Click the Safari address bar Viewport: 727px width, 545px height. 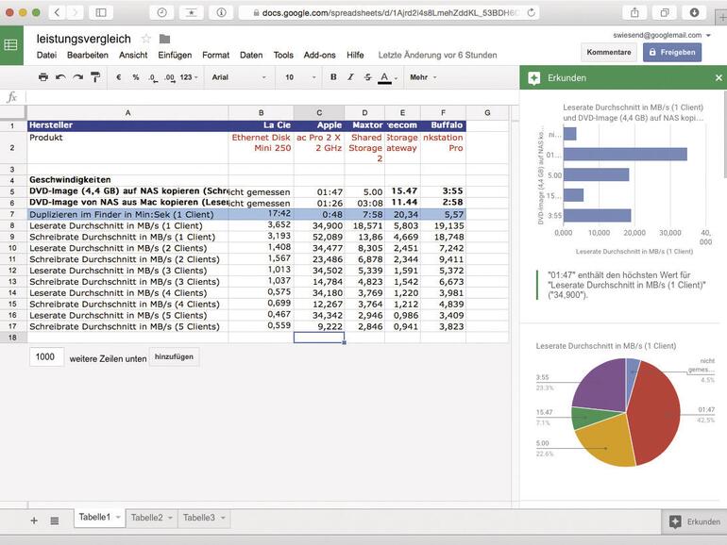[x=389, y=12]
